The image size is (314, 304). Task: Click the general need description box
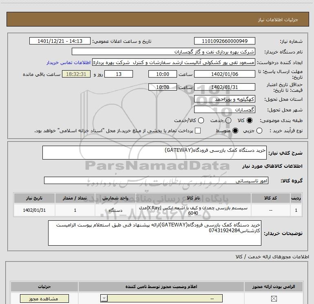pos(155,153)
